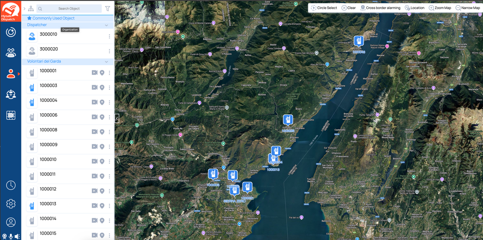Screen dimensions: 483x240
Task: Click the Hytalk Dispatch logo
Action: click(x=11, y=11)
